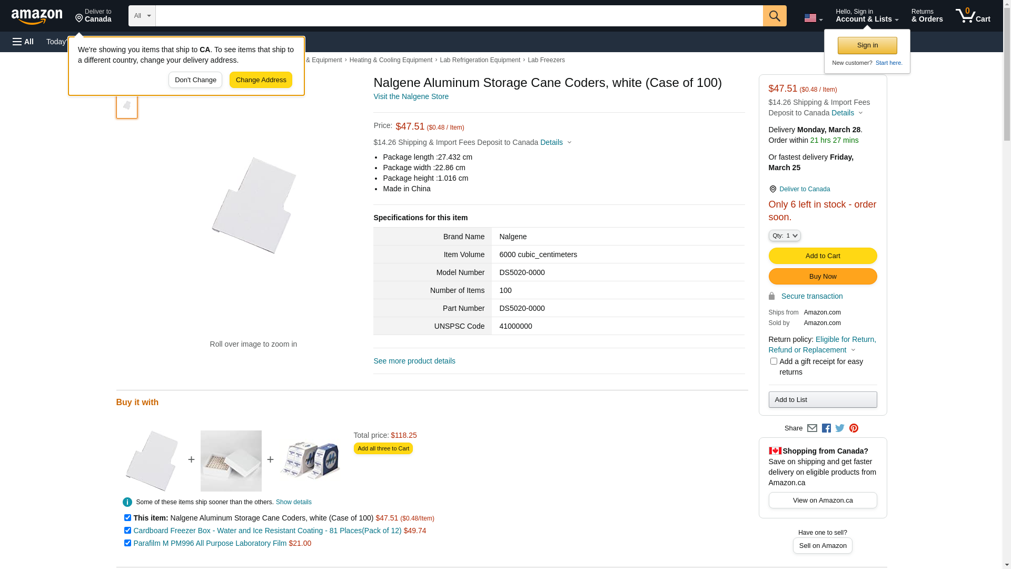This screenshot has width=1011, height=569.
Task: Open the cart icon
Action: (973, 16)
